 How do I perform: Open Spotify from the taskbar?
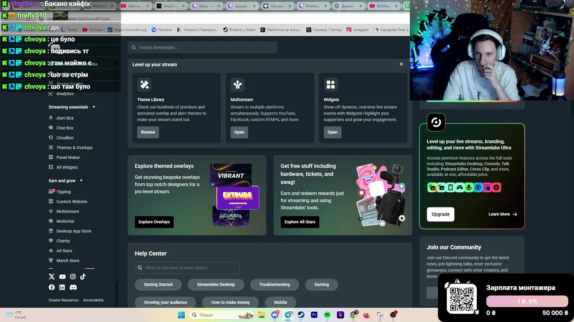pos(327,315)
